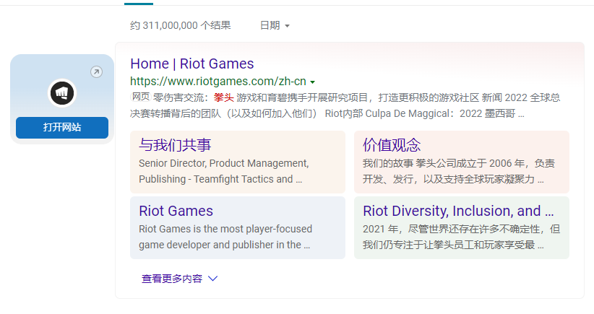Click the Senior Director, Product Management description
This screenshot has width=594, height=314.
(x=224, y=171)
